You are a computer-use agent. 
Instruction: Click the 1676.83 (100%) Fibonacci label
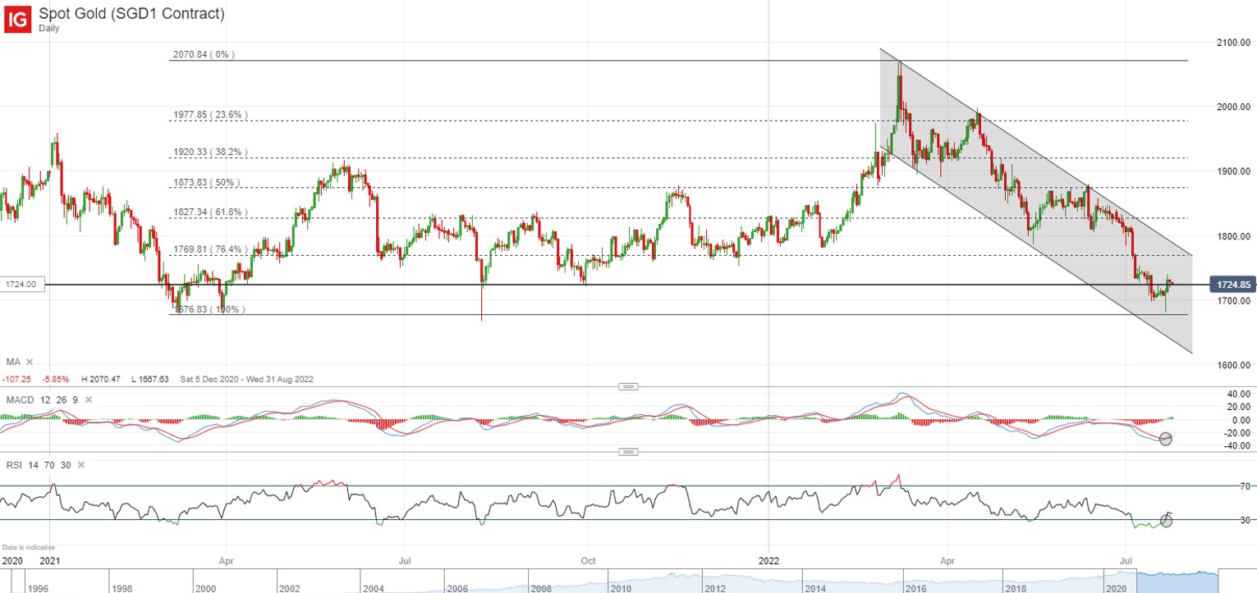pos(209,310)
